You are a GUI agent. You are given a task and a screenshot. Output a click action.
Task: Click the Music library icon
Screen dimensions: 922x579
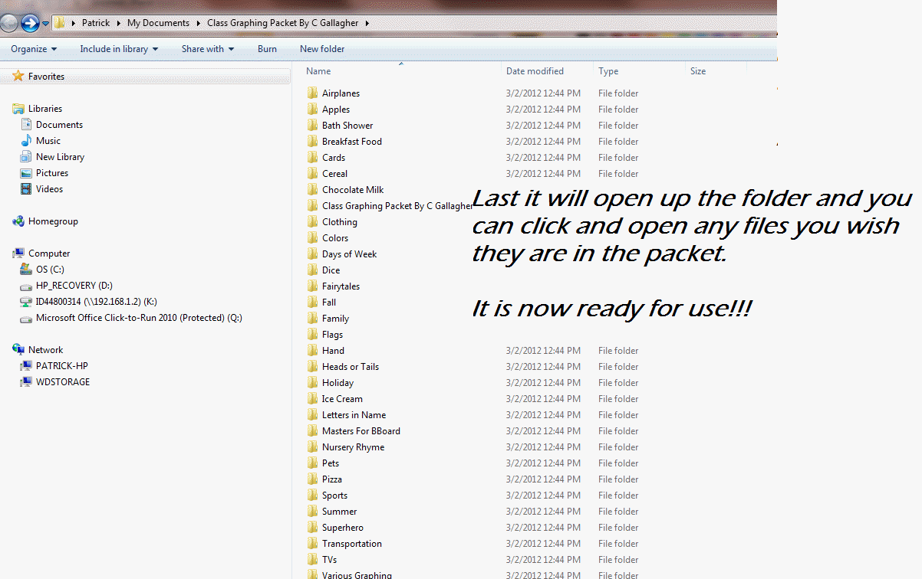[26, 141]
